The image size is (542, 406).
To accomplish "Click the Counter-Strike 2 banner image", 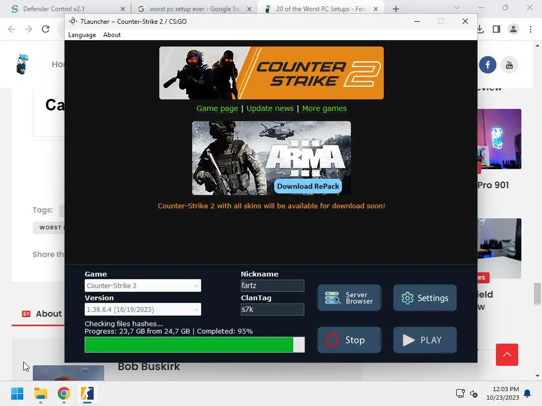I will click(272, 73).
